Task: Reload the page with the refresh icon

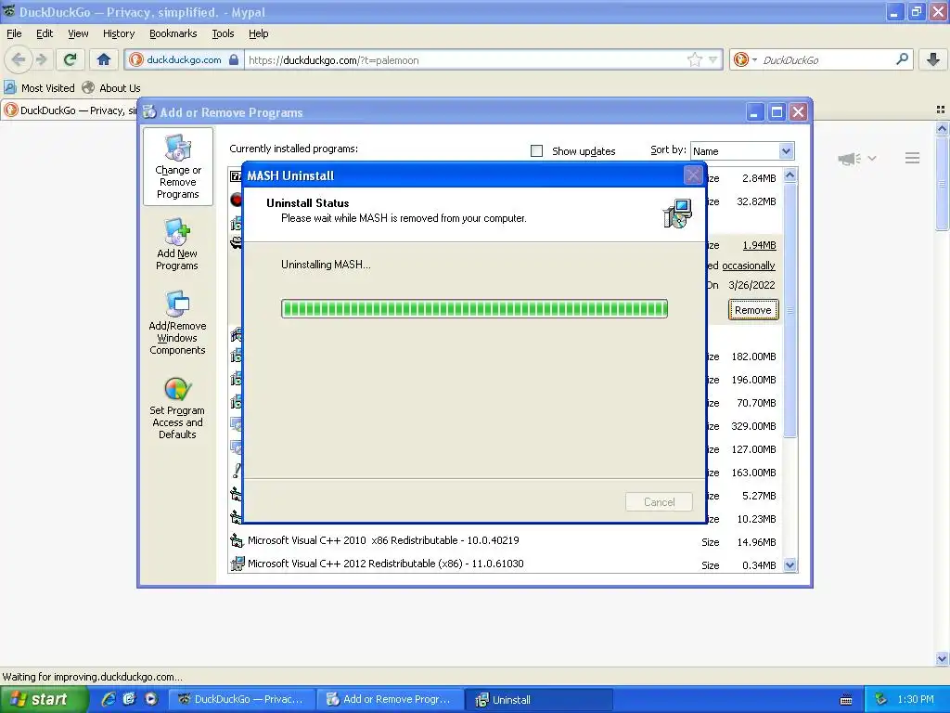Action: click(x=71, y=59)
